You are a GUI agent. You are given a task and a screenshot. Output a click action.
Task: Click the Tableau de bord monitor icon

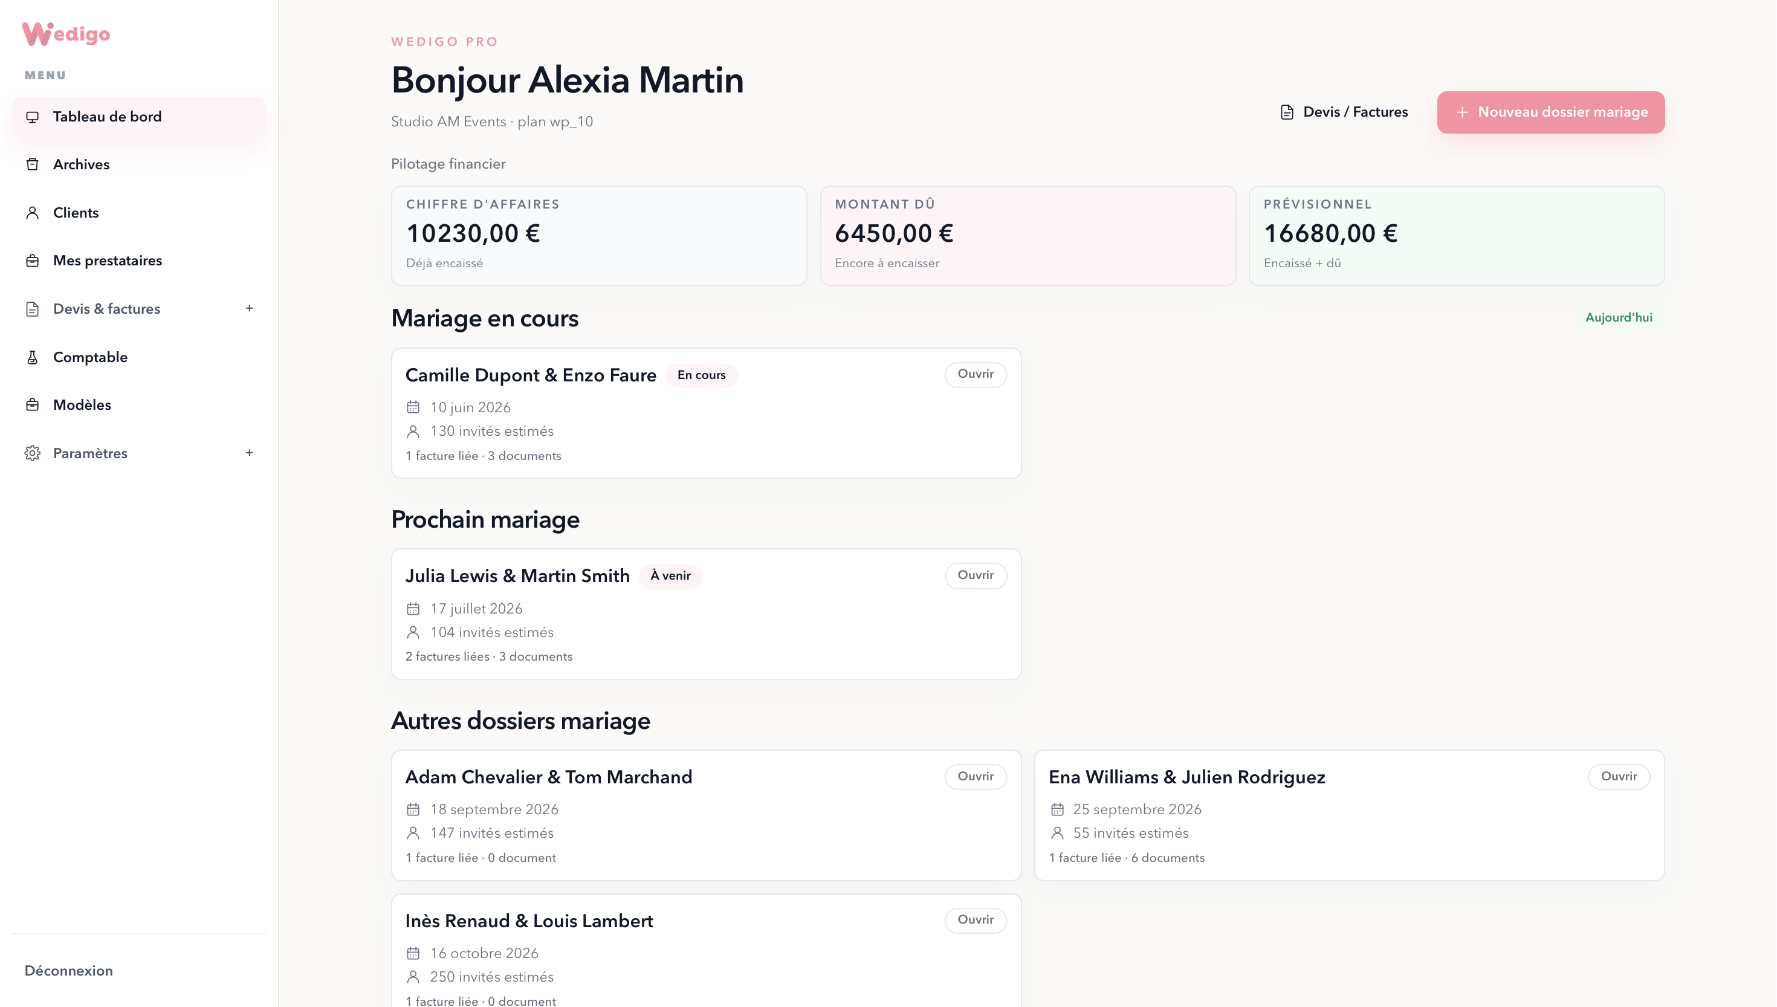[x=33, y=117]
